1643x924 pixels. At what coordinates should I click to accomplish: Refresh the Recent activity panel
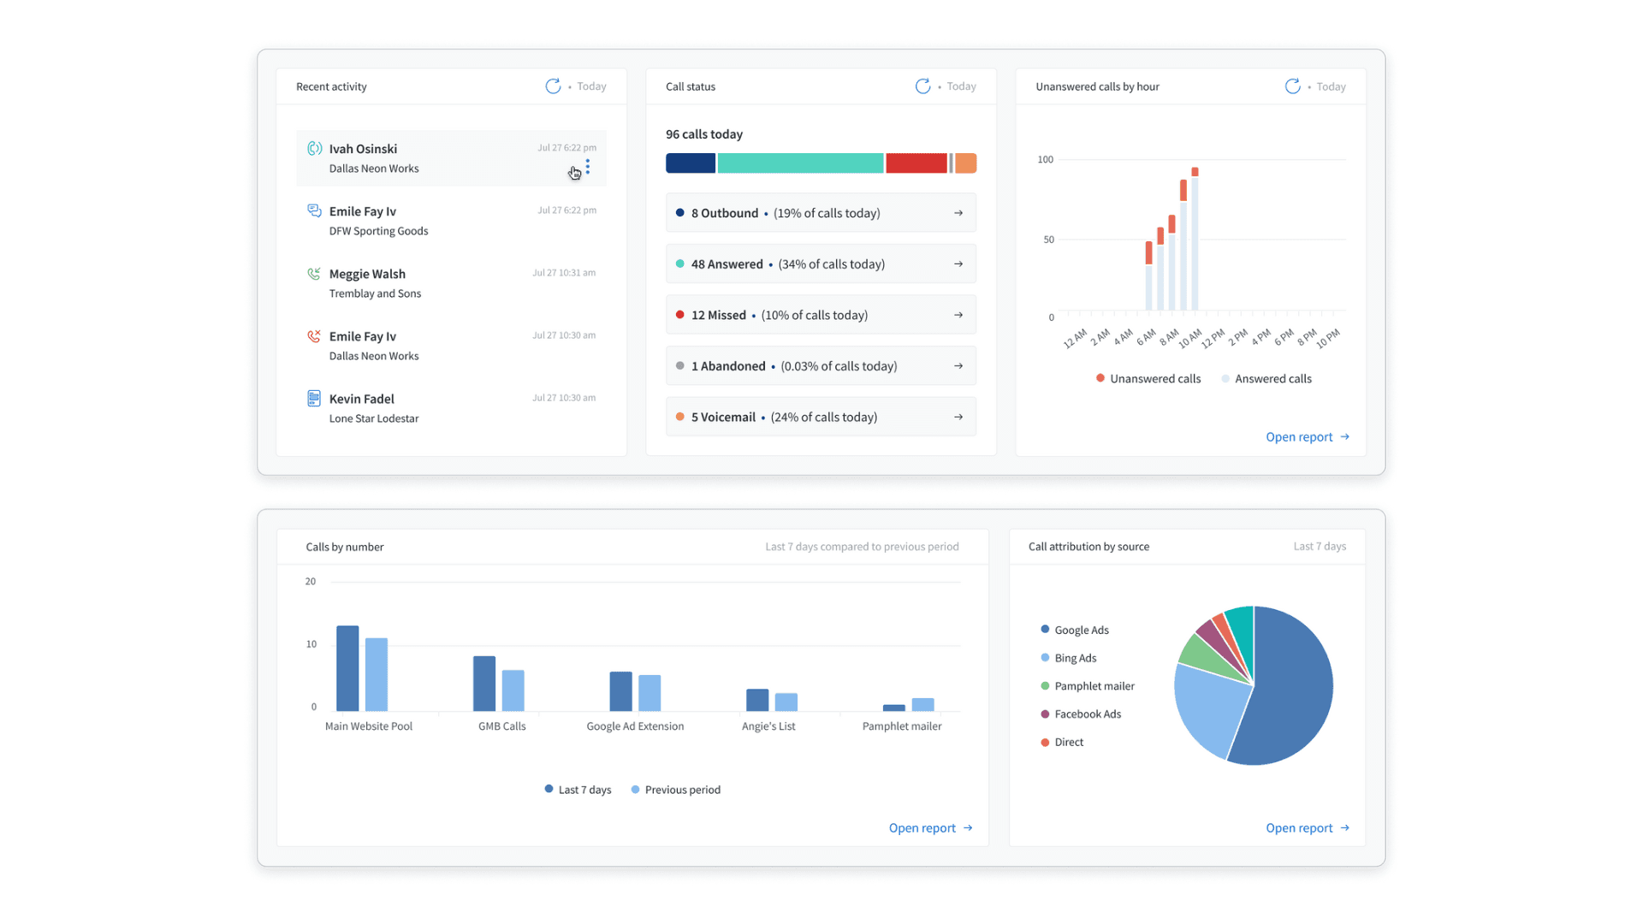pyautogui.click(x=553, y=86)
